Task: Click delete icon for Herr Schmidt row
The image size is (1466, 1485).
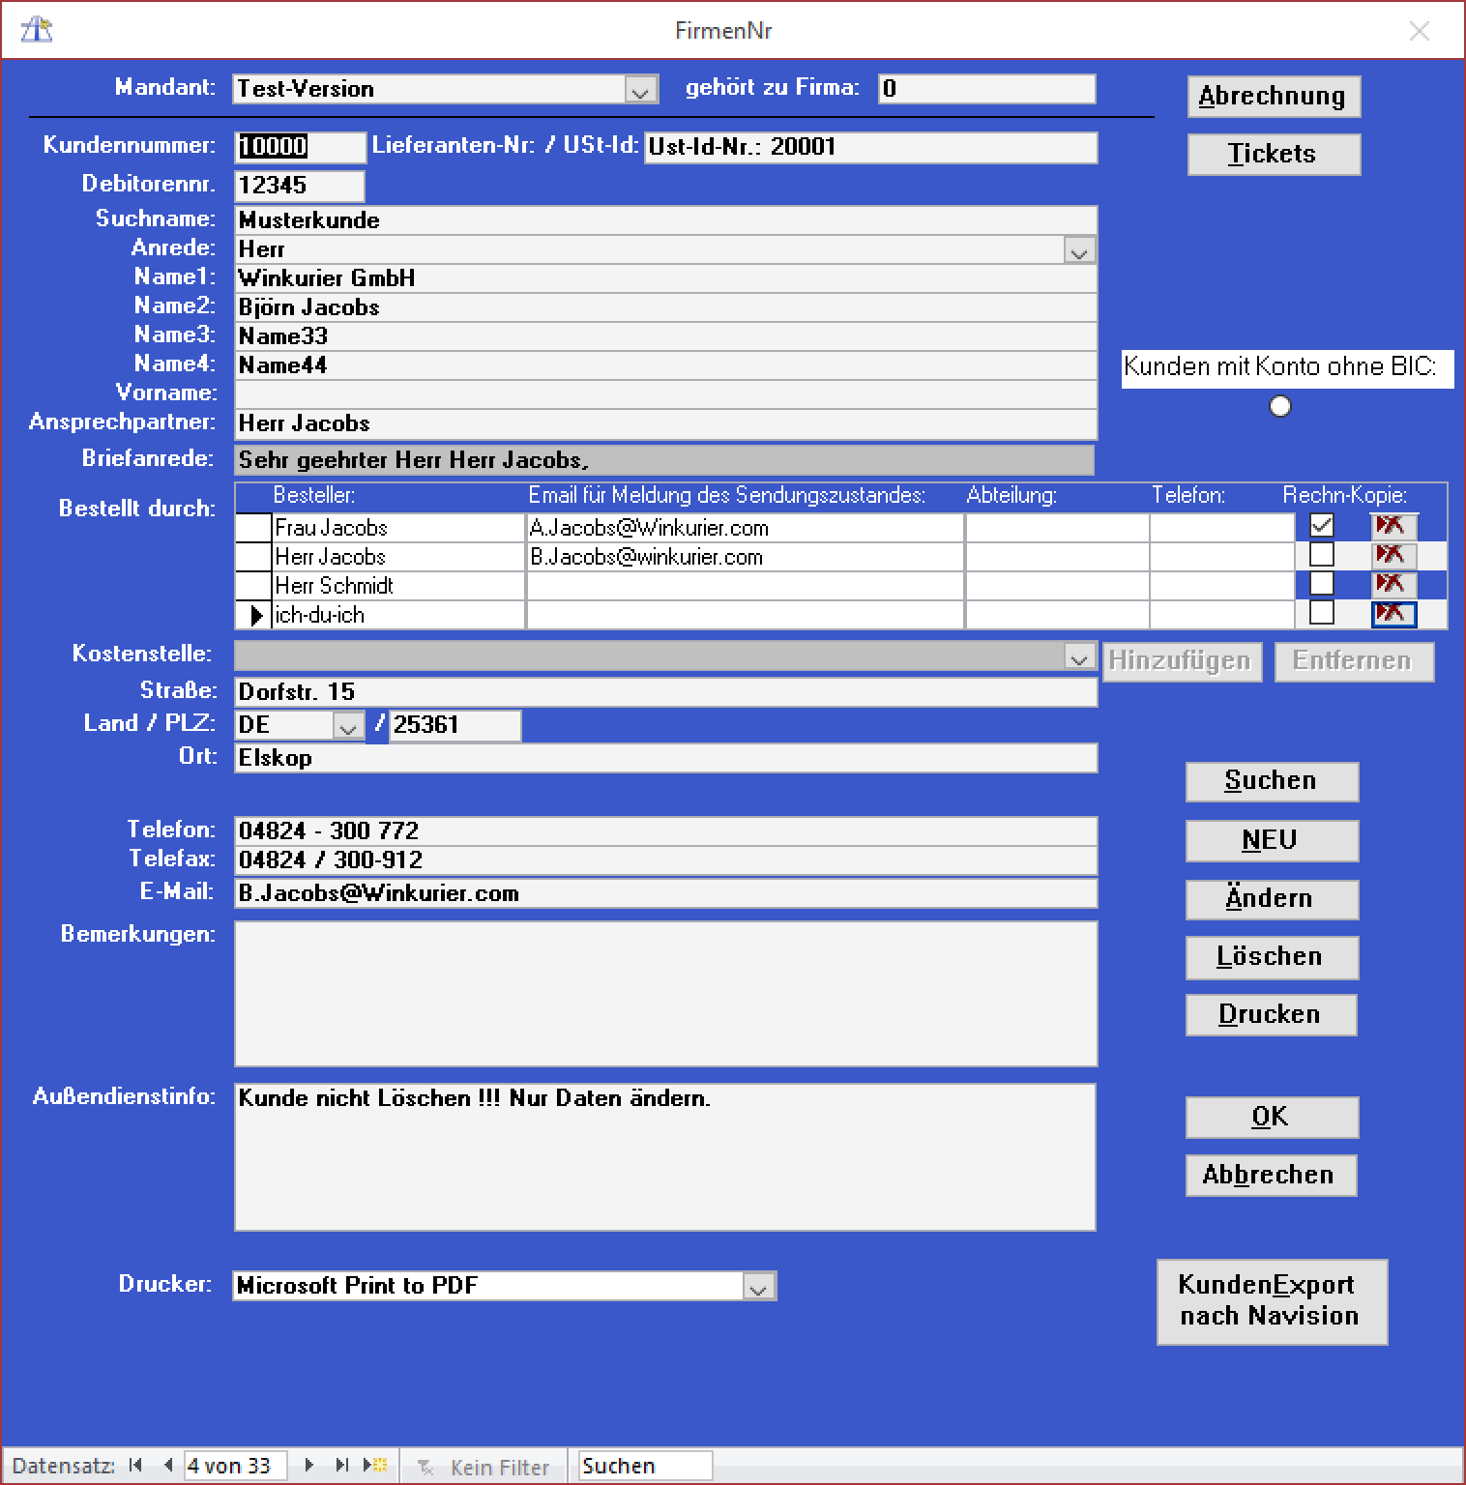Action: (x=1393, y=584)
